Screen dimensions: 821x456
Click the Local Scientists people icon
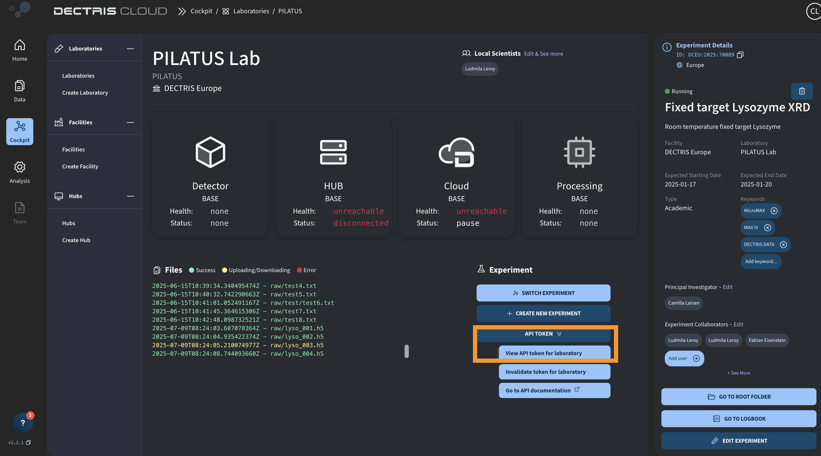[466, 53]
